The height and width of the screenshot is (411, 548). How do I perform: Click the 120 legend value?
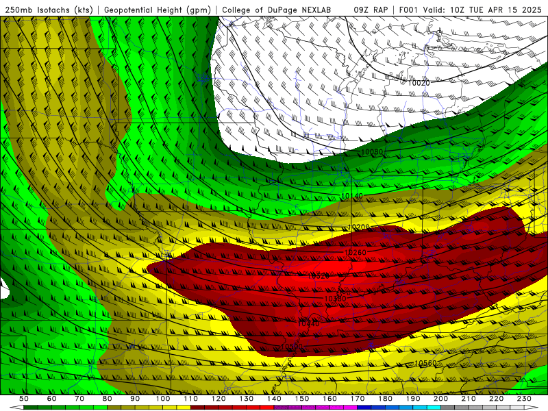pos(219,399)
